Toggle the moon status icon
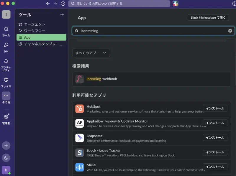Image resolution: width=236 pixels, height=176 pixels. (x=6, y=158)
